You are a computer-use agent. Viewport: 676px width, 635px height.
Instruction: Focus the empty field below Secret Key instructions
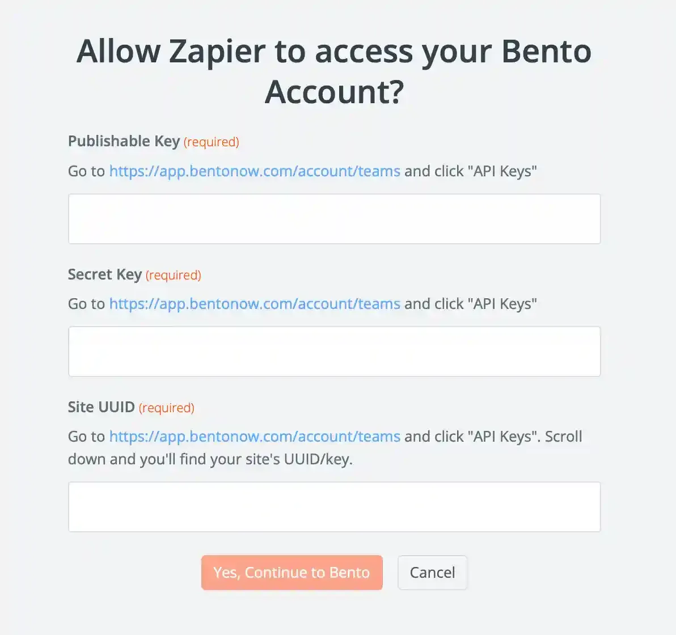point(334,351)
